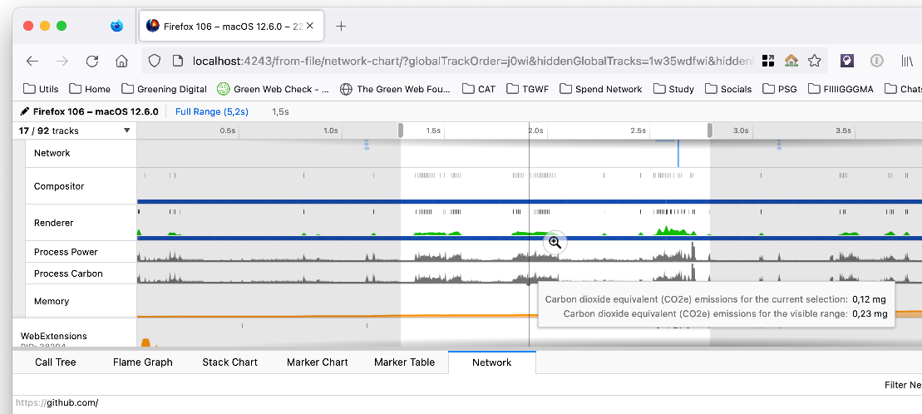
Task: Open a new tab with plus icon
Action: tap(341, 26)
